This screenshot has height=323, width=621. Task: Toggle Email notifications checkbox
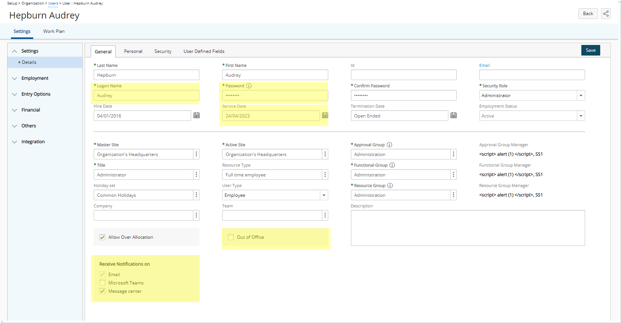(102, 275)
